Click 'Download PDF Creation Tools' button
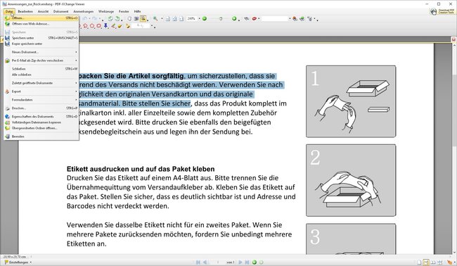Screen dimensions: 457x266 442,12
